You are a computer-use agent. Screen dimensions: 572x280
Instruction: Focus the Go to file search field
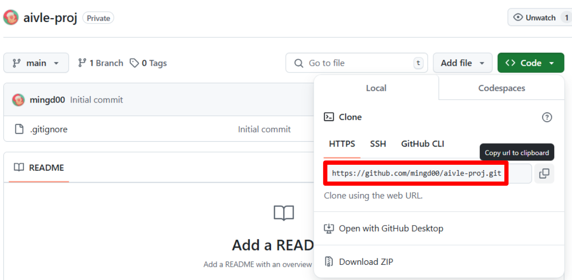tap(357, 63)
